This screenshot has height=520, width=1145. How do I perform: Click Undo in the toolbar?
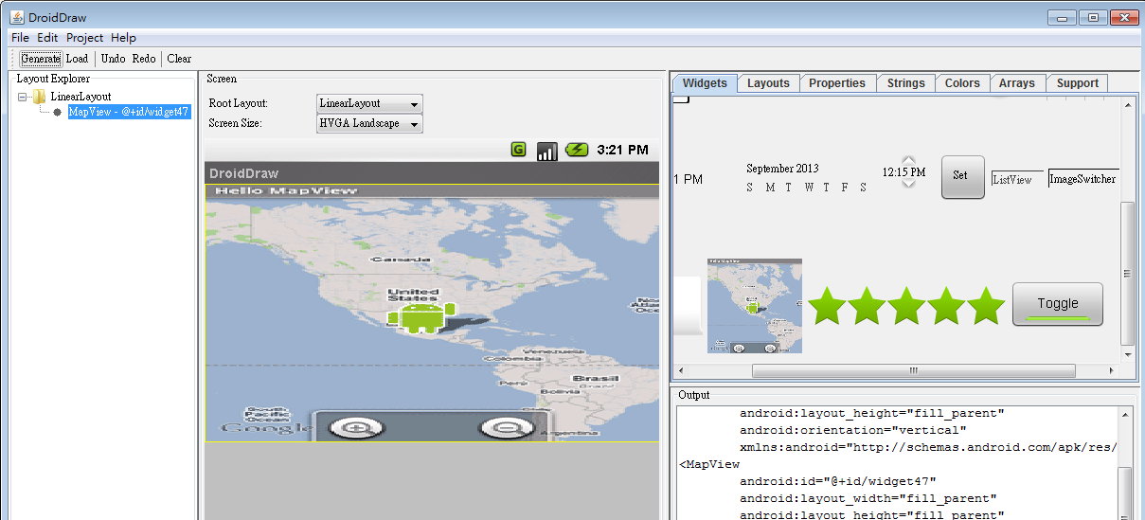113,59
